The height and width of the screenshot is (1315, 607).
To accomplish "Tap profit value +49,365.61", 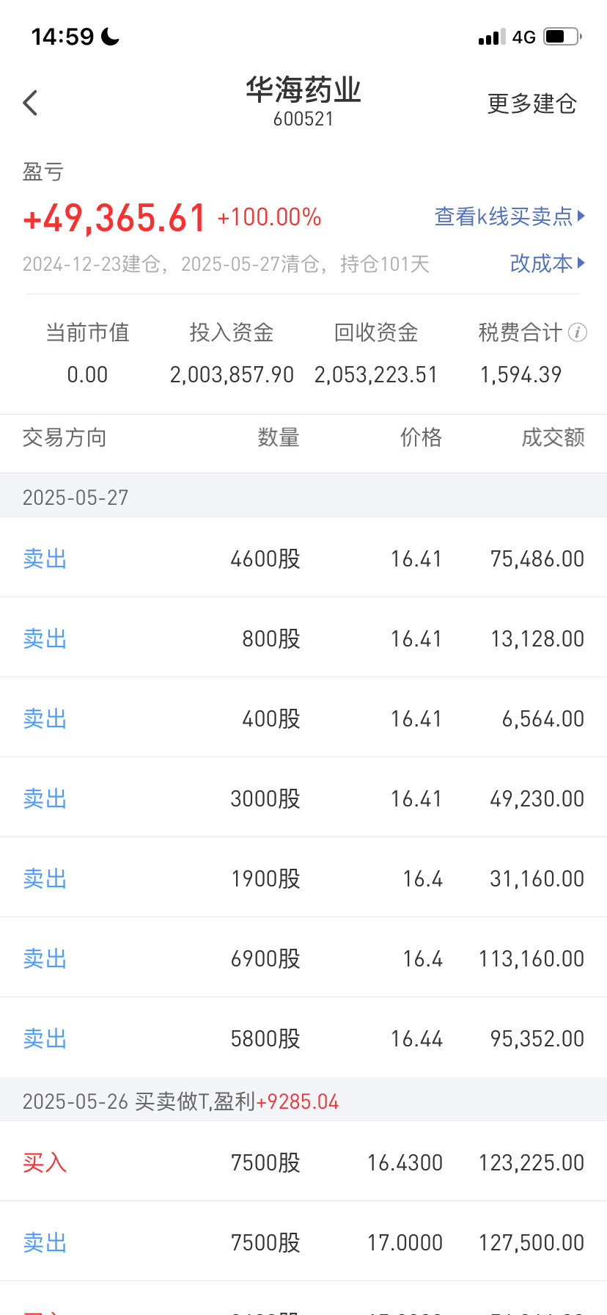I will (x=114, y=218).
